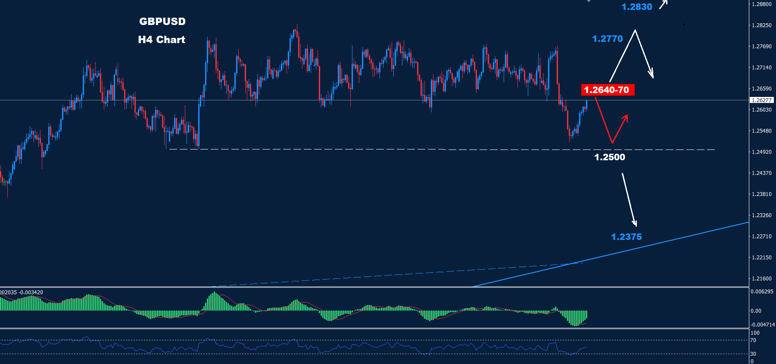Select the GBPUSD chart title text
The width and height of the screenshot is (776, 364).
click(162, 22)
